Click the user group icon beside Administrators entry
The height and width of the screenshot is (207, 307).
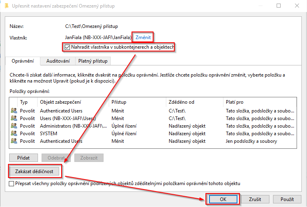click(14, 126)
